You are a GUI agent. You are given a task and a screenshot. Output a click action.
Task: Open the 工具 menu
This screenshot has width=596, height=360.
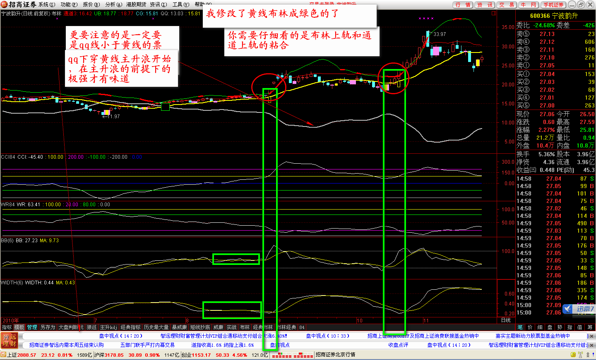pyautogui.click(x=181, y=5)
